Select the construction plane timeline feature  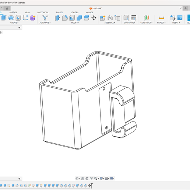29,186
